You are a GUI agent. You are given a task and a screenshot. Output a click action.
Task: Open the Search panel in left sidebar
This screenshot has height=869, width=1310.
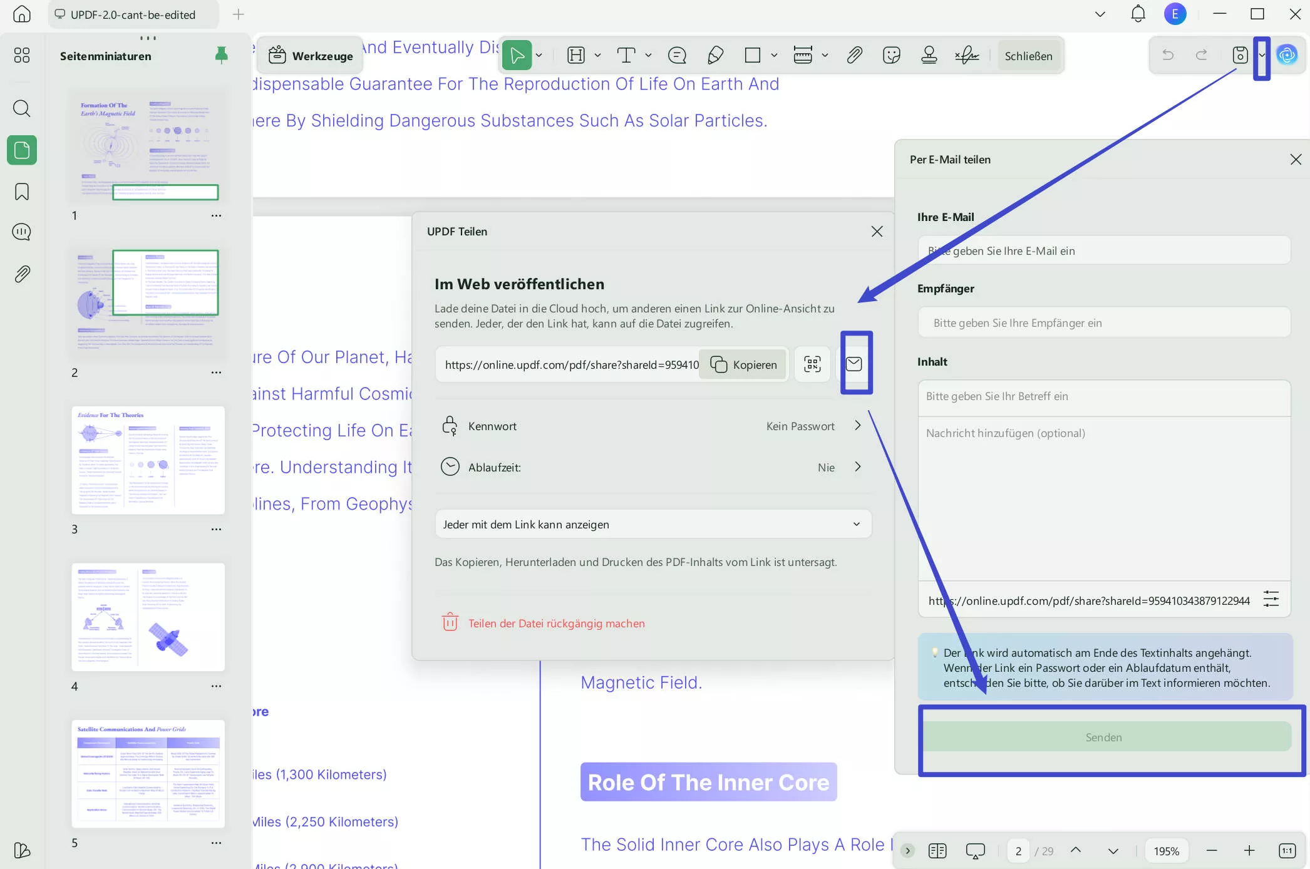[22, 108]
